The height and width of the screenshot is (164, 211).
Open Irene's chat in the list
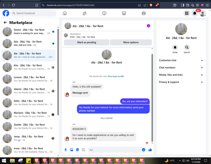pyautogui.click(x=28, y=150)
